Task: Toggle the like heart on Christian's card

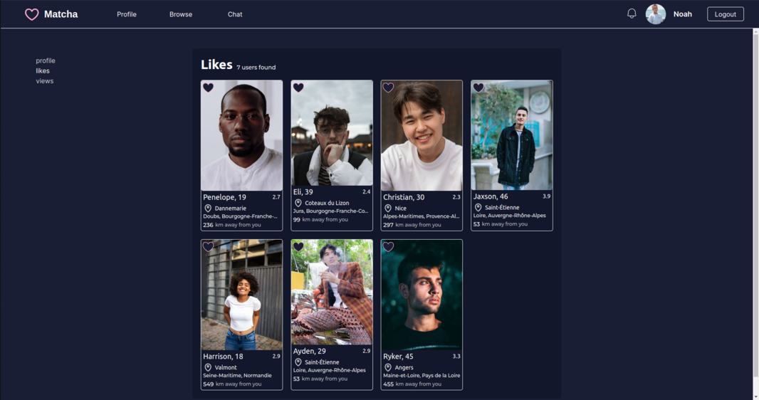Action: (388, 88)
